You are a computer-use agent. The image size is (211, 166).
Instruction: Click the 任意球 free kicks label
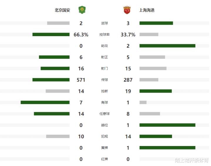(104, 114)
